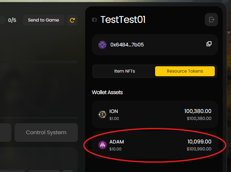This screenshot has height=172, width=231.
Task: Select the ION token name label
Action: pyautogui.click(x=114, y=111)
